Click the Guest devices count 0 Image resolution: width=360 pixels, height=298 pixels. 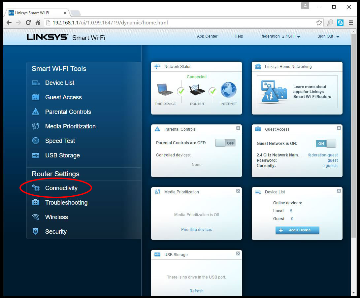pyautogui.click(x=292, y=219)
